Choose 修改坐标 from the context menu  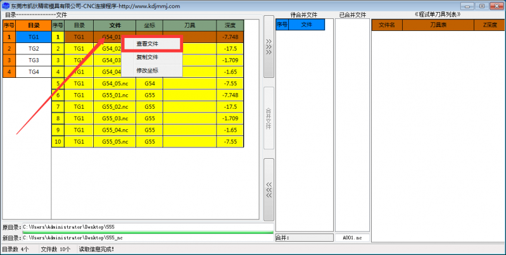[148, 70]
